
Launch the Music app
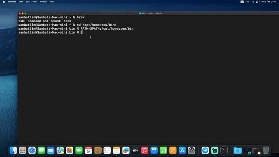click(x=145, y=150)
